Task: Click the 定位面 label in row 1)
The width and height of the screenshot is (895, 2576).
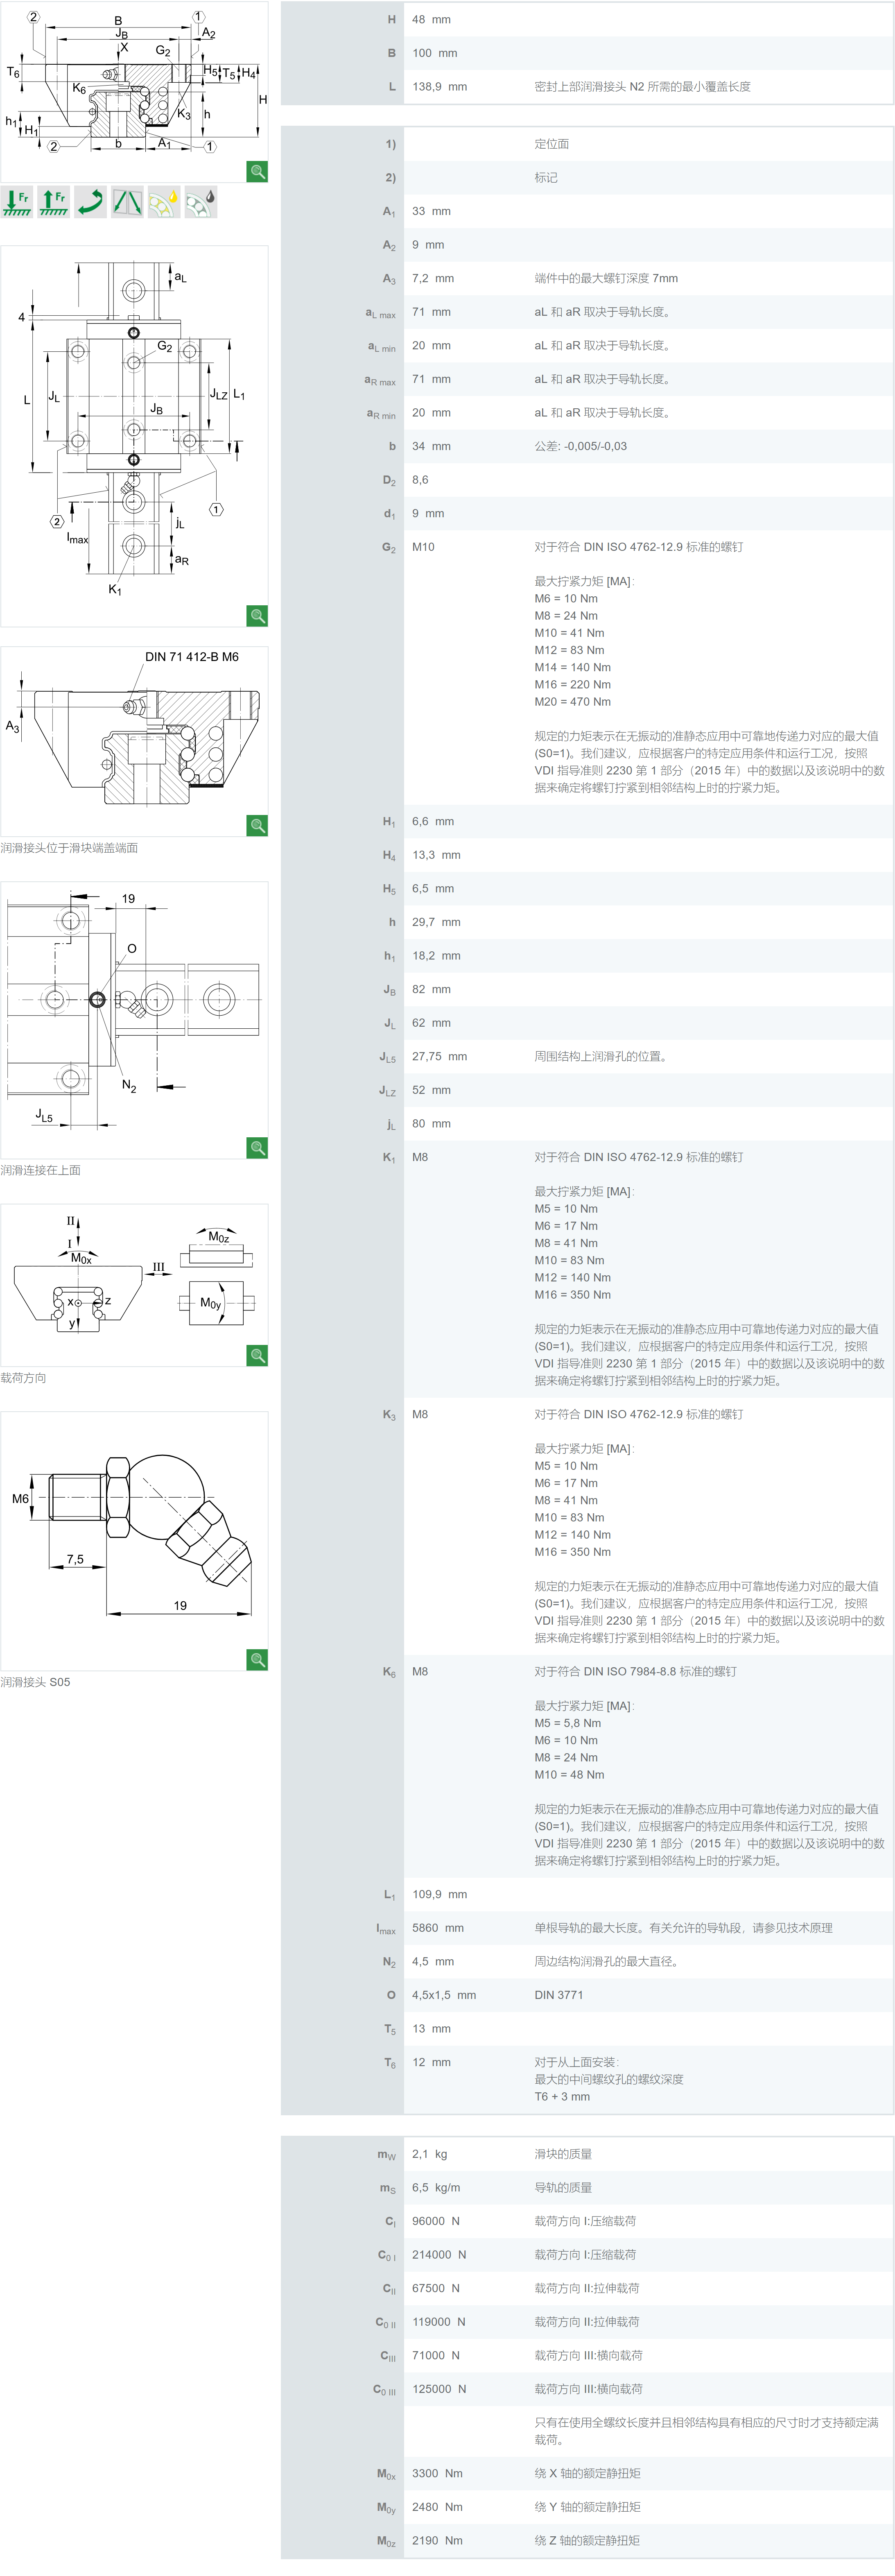Action: tap(551, 145)
